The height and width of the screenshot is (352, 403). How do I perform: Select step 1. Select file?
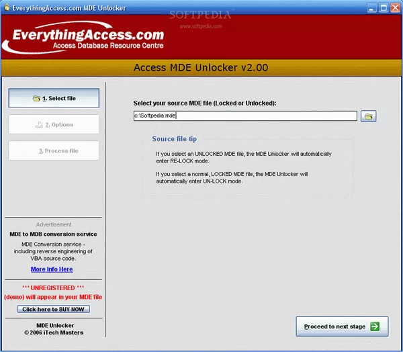point(54,98)
